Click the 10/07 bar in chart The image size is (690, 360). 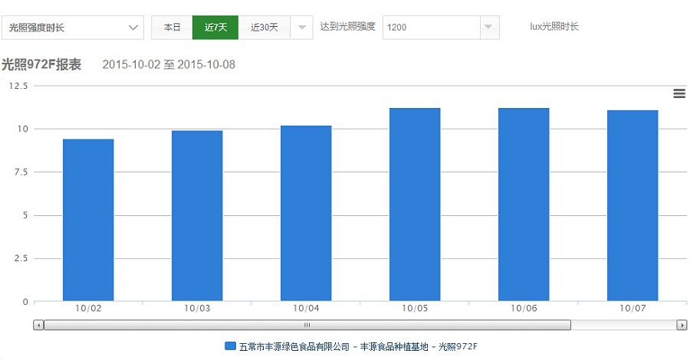tap(632, 206)
